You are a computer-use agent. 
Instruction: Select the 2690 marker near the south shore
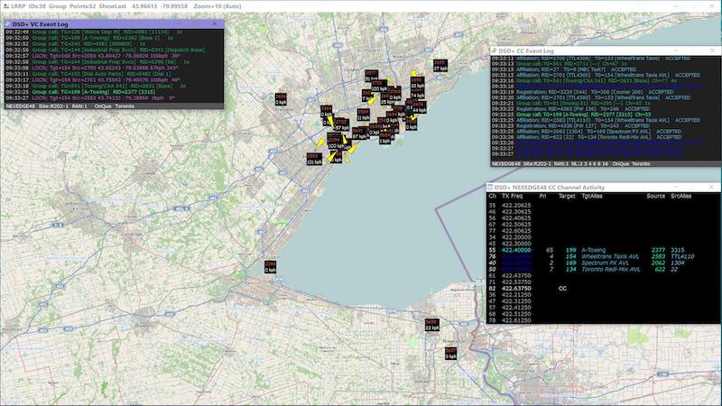click(x=430, y=323)
